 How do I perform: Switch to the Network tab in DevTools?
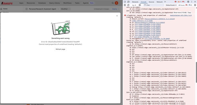tap(159, 2)
